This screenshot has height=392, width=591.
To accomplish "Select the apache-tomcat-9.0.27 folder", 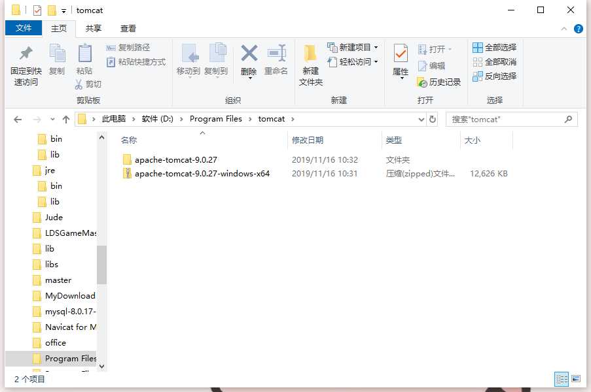I will point(175,160).
